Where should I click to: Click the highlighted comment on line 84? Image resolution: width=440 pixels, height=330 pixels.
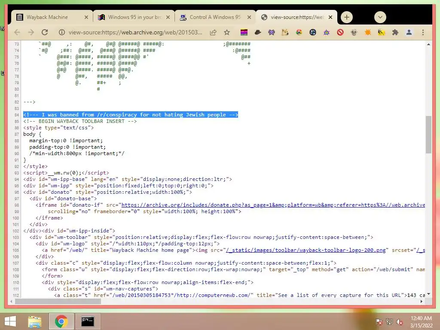pos(131,115)
